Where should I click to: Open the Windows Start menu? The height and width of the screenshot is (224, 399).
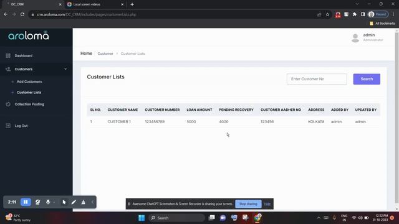click(142, 218)
